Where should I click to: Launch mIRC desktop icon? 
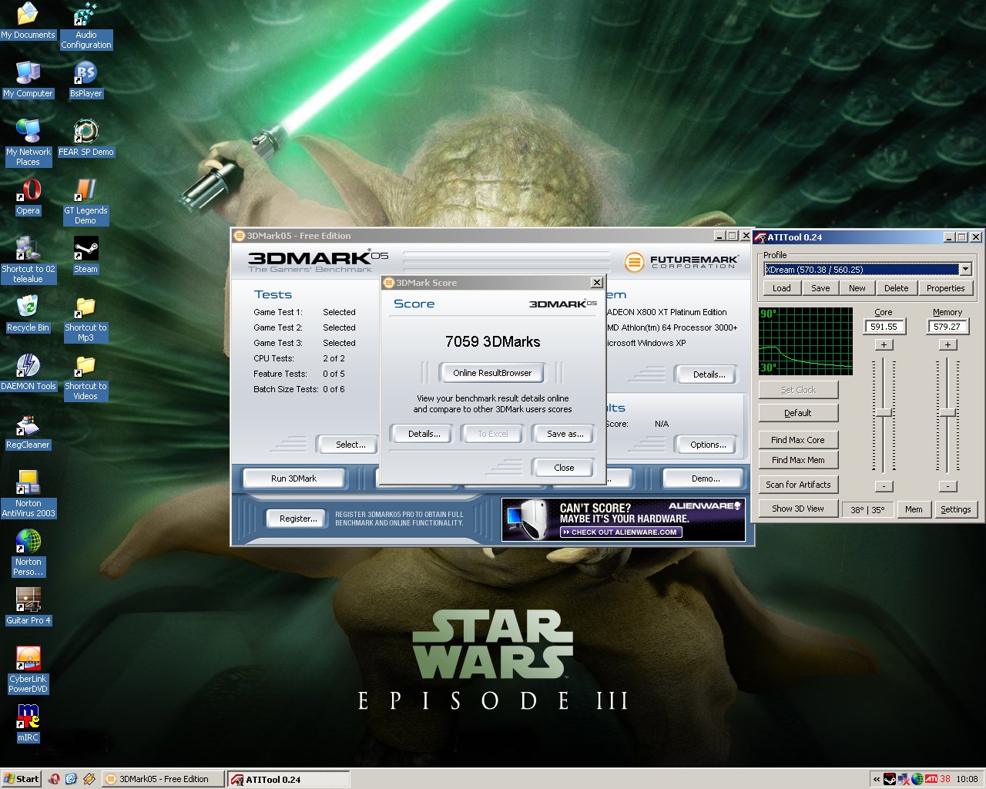pyautogui.click(x=28, y=718)
